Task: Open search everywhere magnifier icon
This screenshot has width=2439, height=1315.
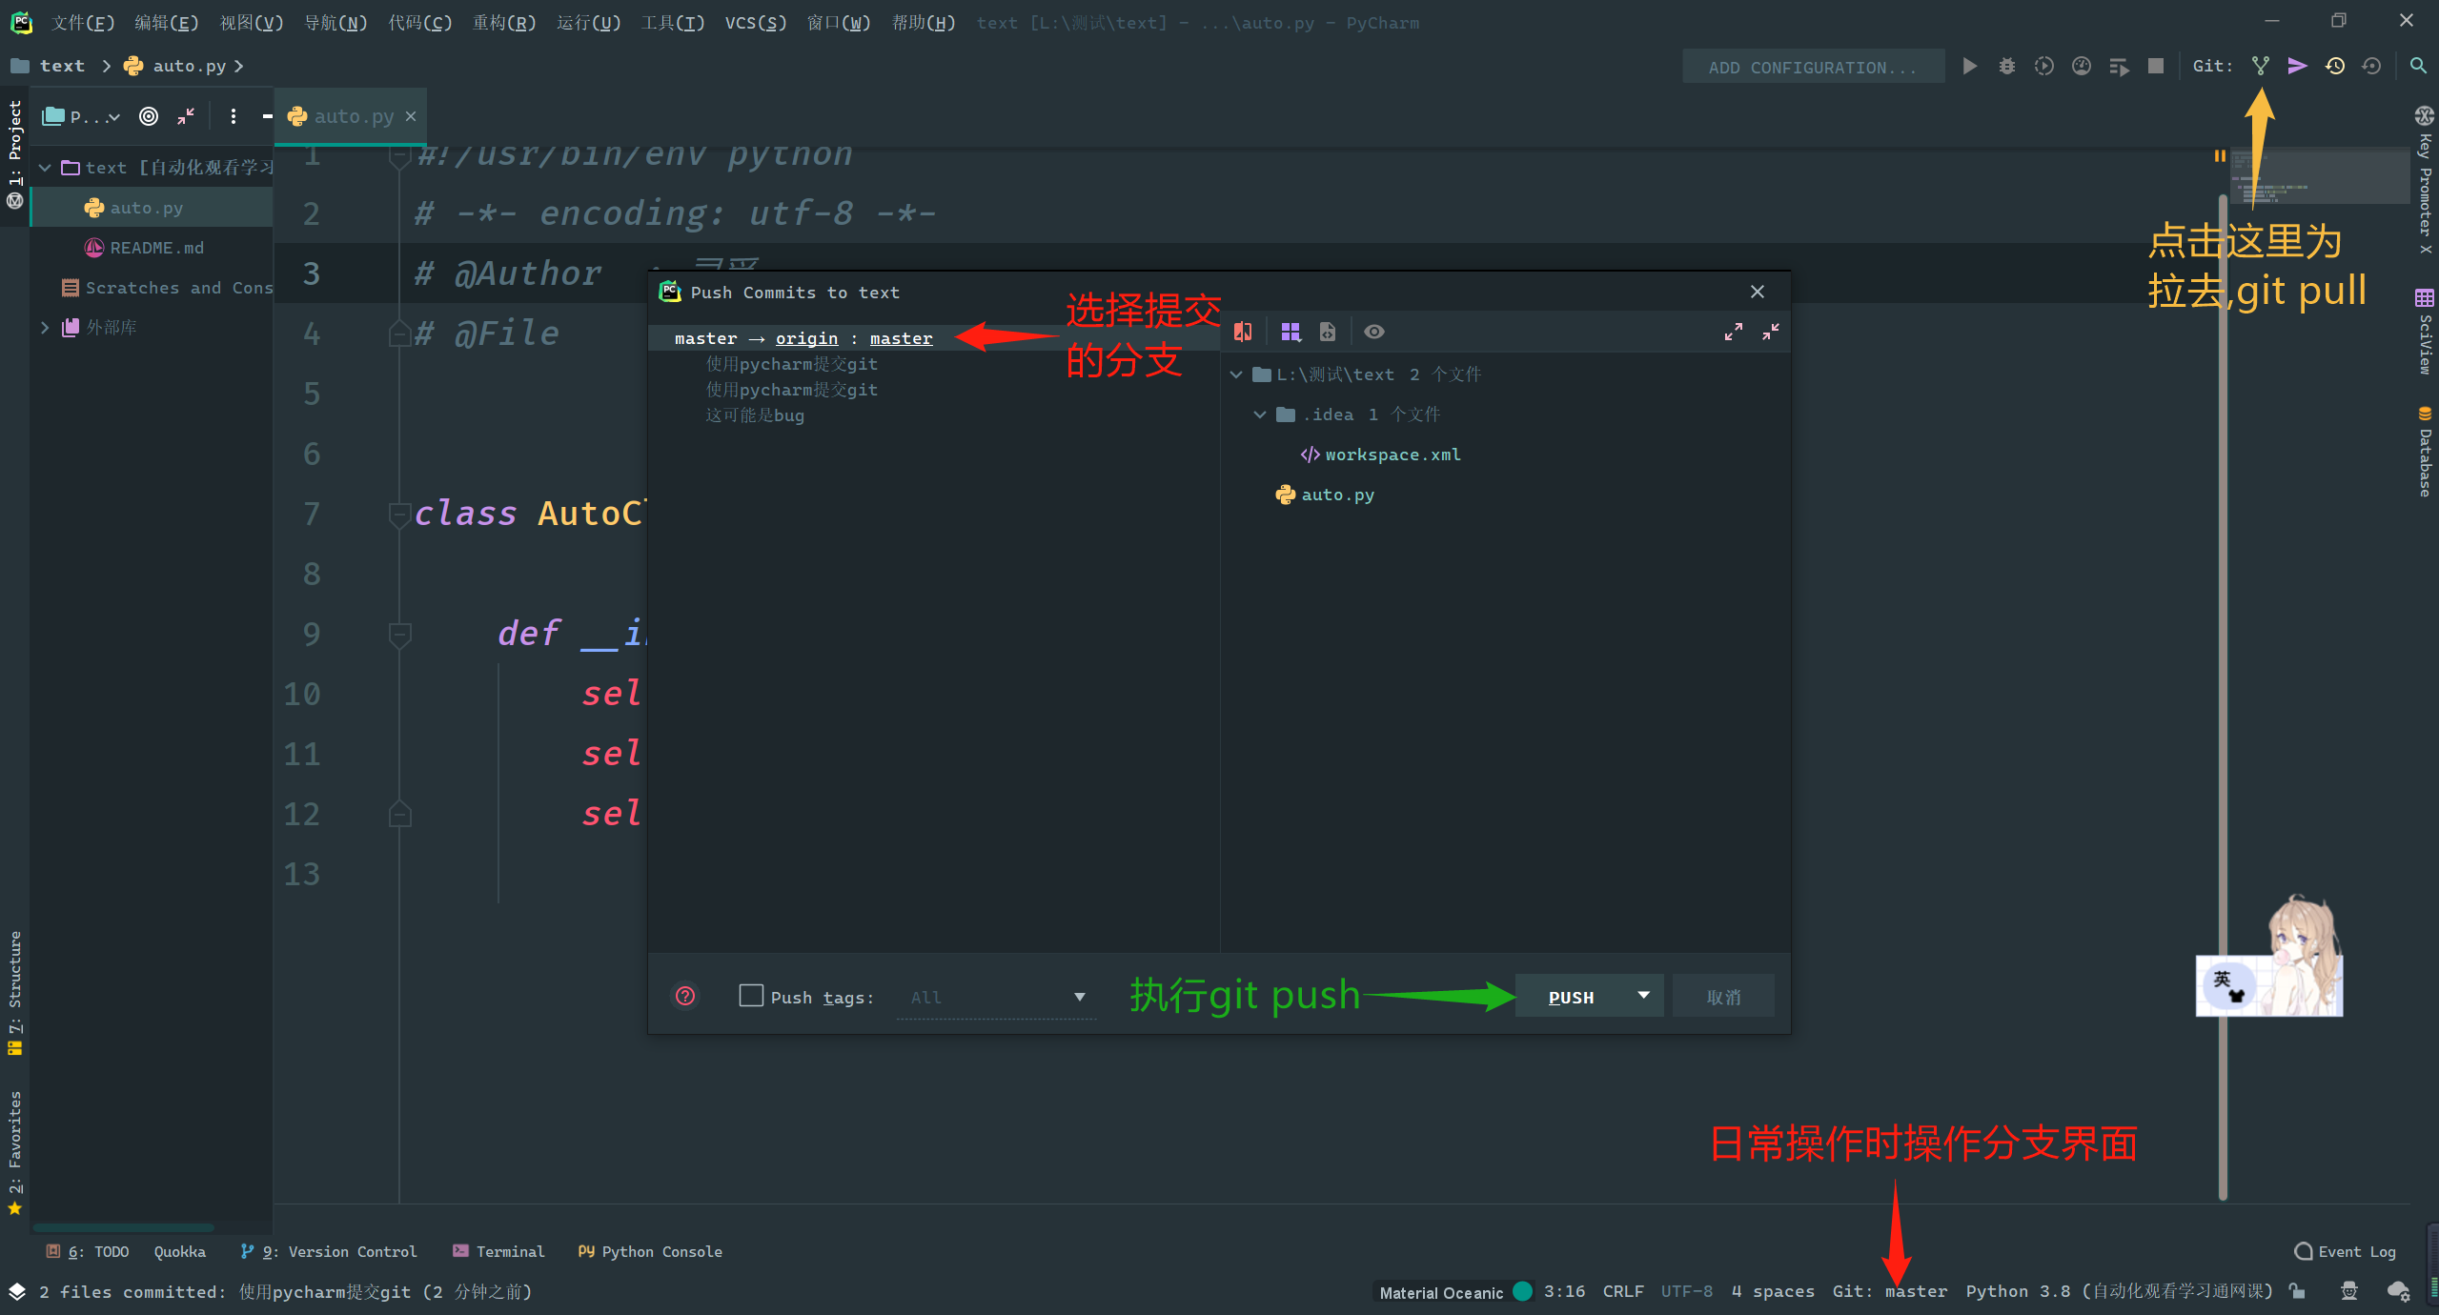Action: pyautogui.click(x=2418, y=66)
